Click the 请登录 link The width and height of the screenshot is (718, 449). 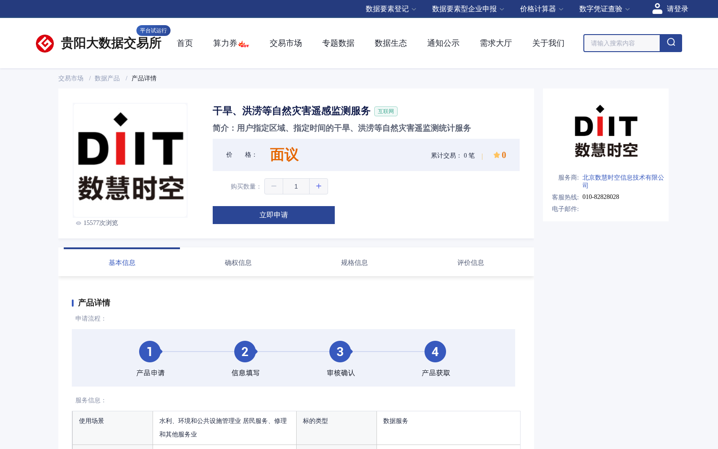[x=677, y=9]
